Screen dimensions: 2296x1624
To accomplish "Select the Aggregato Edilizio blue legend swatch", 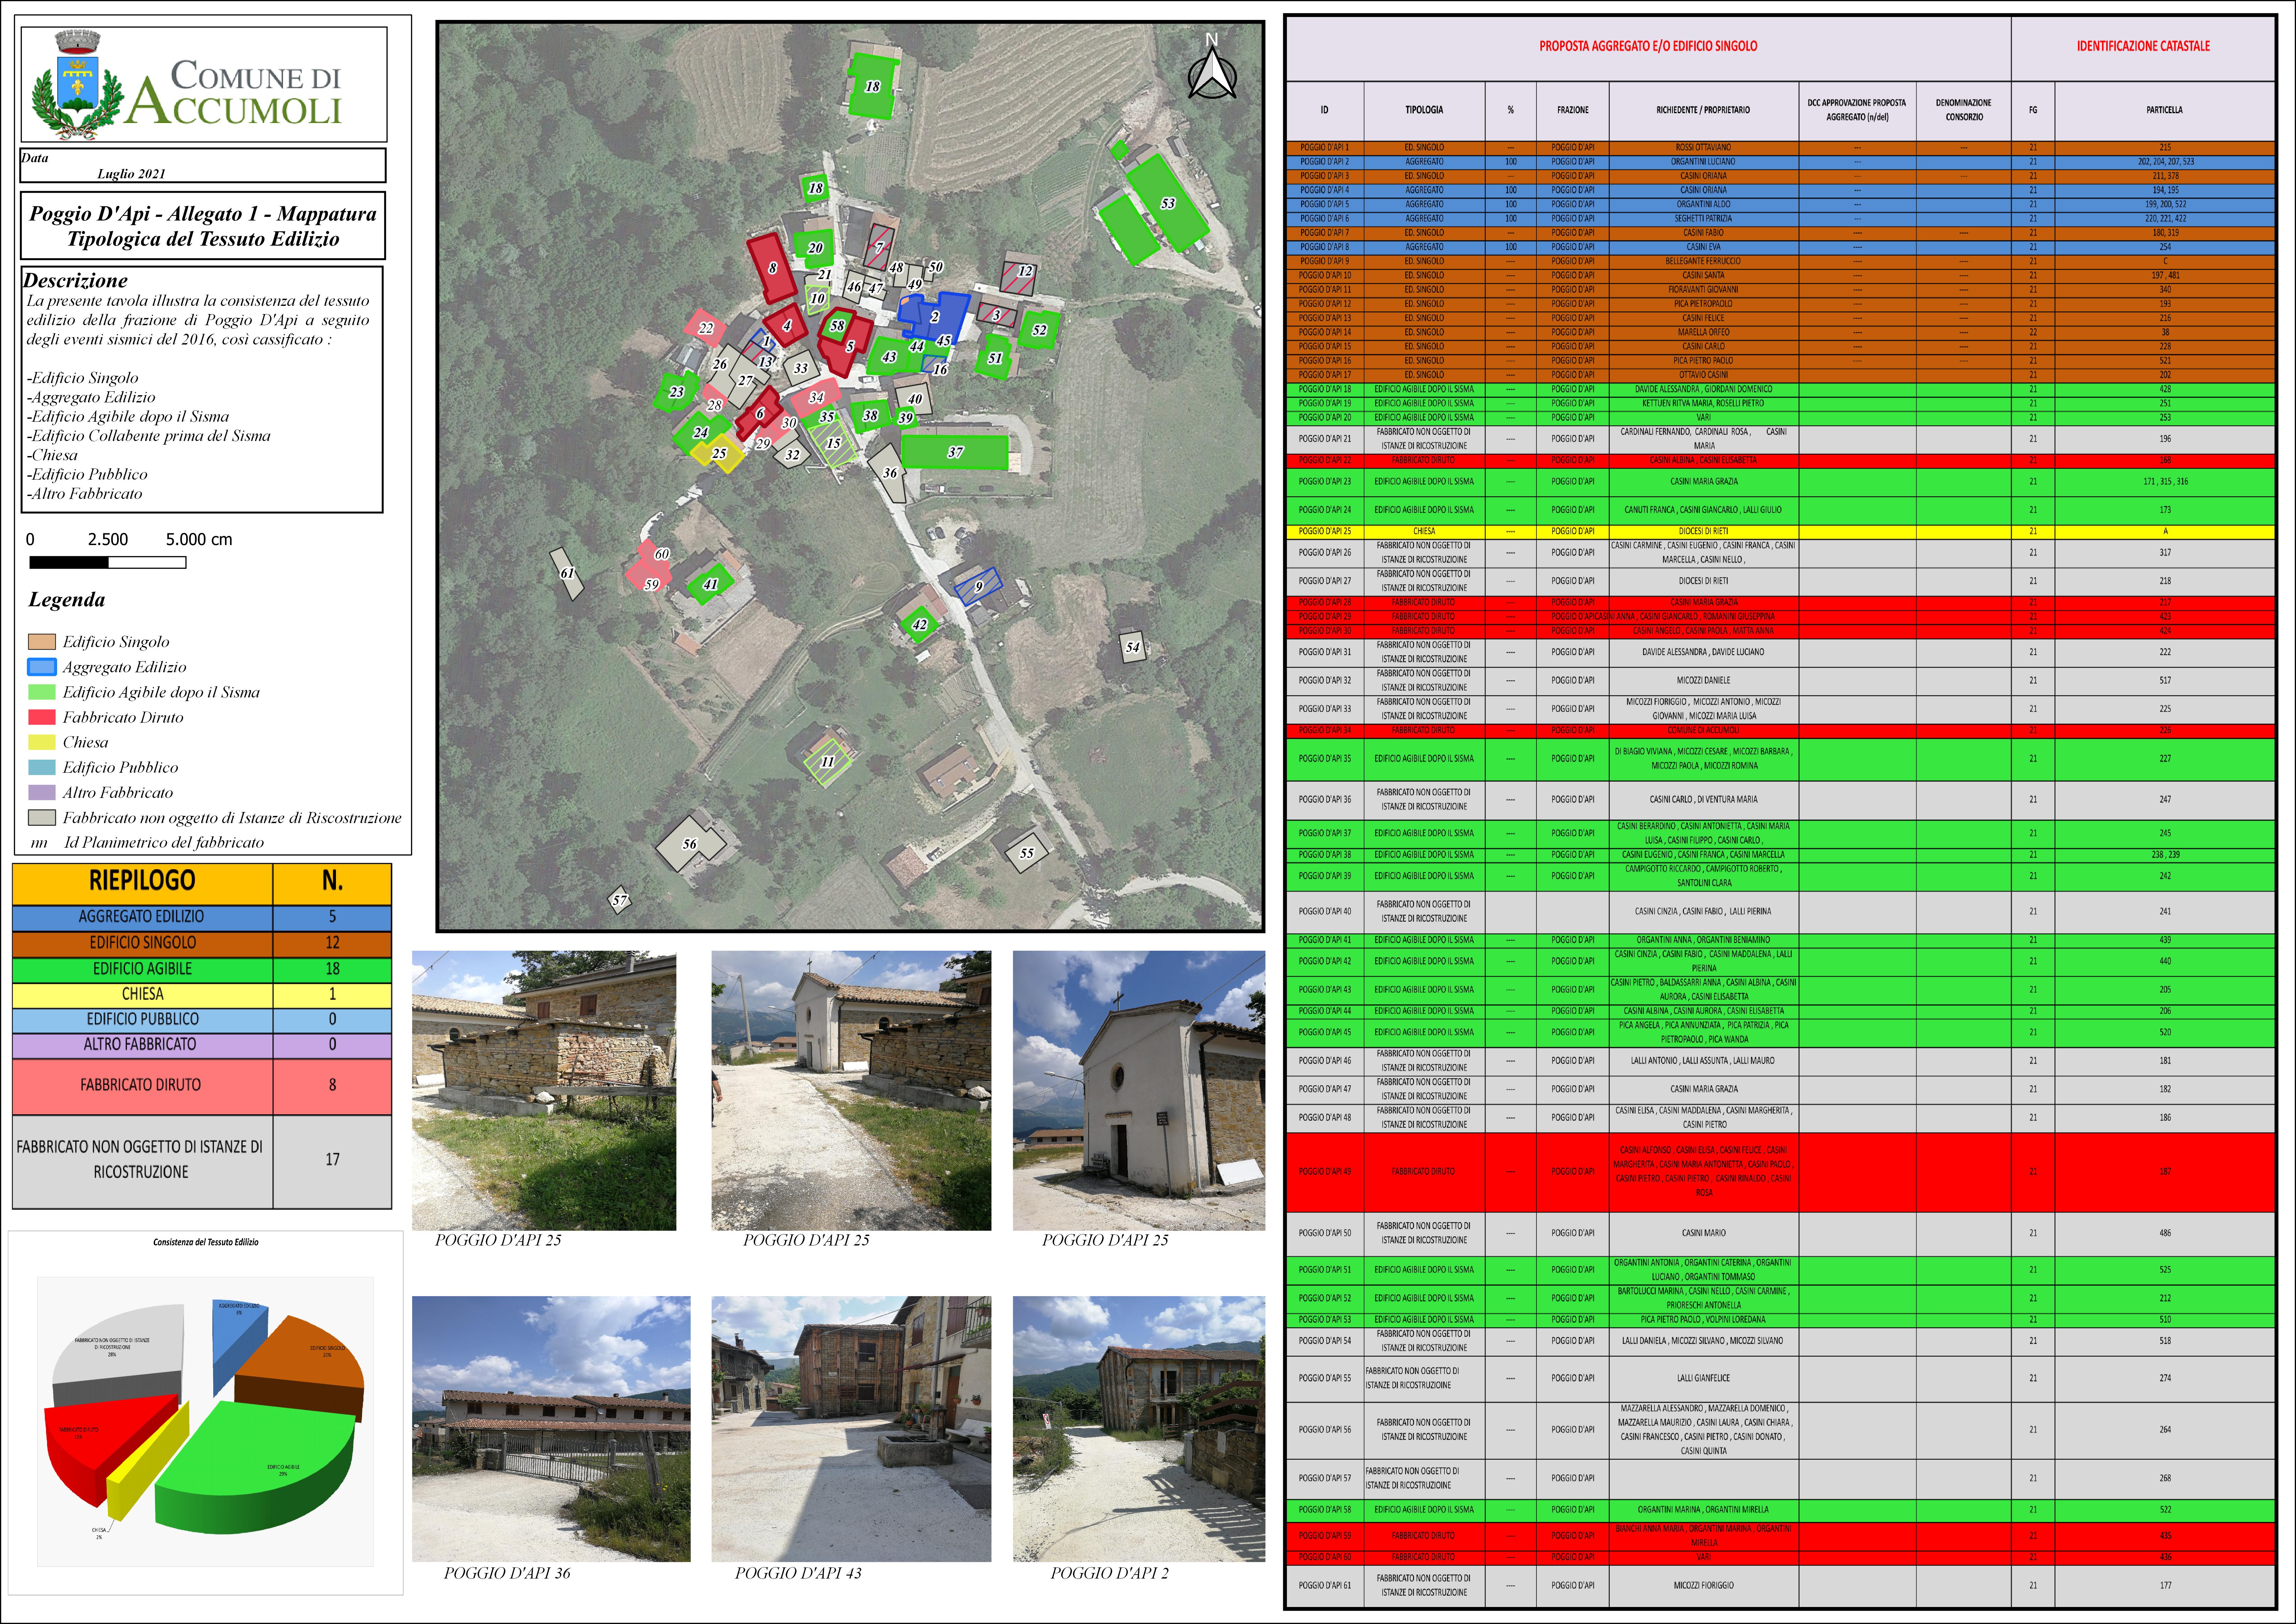I will tap(42, 667).
